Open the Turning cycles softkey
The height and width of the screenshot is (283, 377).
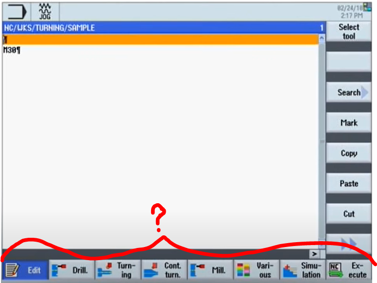point(118,270)
